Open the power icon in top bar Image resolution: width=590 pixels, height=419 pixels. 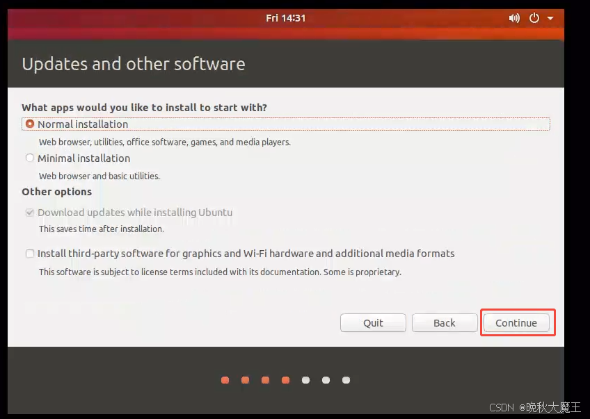(534, 17)
